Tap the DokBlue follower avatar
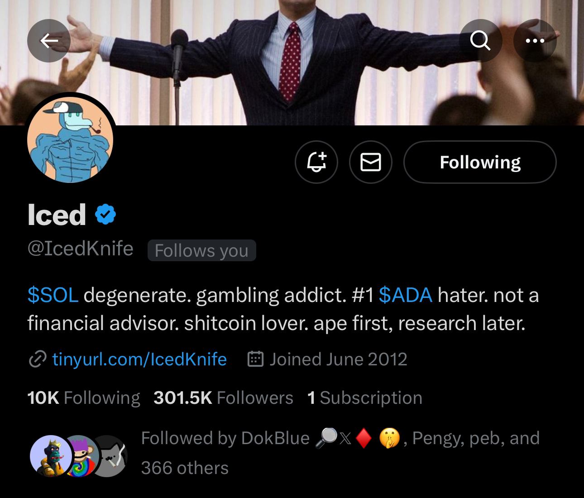The height and width of the screenshot is (498, 584). (x=50, y=456)
